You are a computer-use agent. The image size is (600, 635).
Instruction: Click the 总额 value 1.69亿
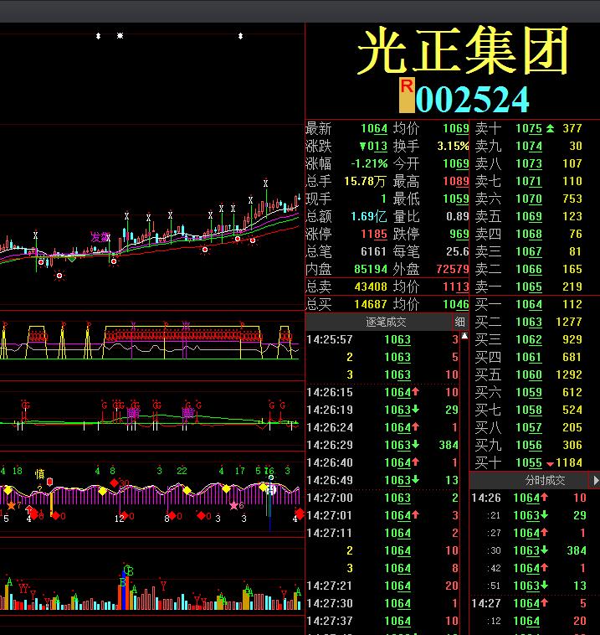click(x=368, y=216)
